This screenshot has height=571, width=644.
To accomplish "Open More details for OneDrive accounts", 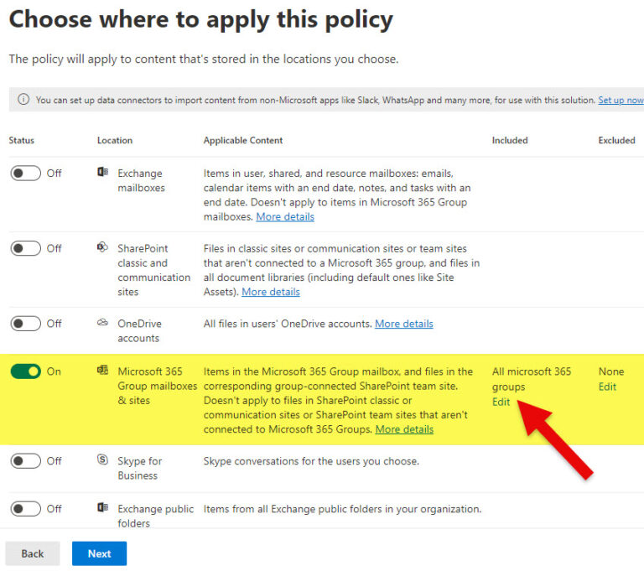I will (x=403, y=324).
